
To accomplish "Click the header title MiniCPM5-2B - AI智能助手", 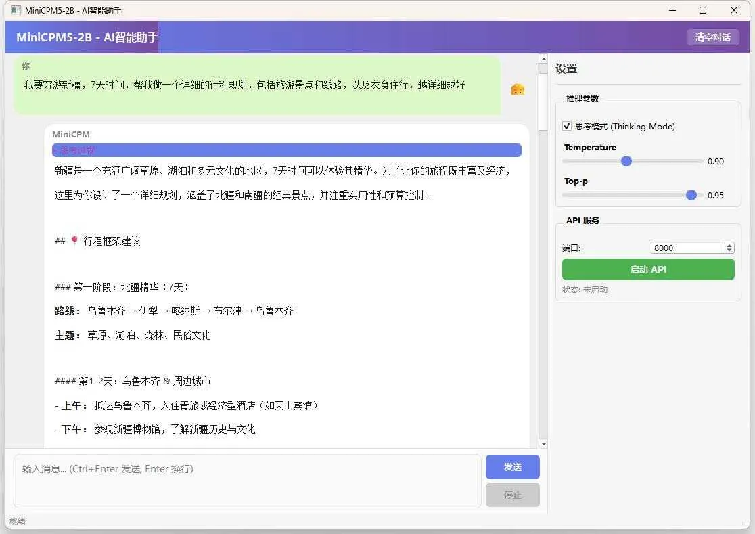I will pos(87,37).
